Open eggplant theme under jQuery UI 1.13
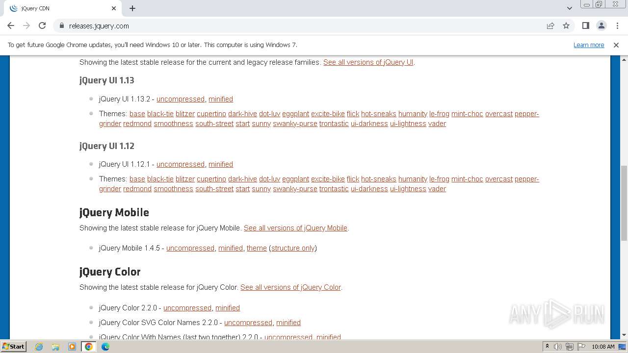 pos(295,114)
